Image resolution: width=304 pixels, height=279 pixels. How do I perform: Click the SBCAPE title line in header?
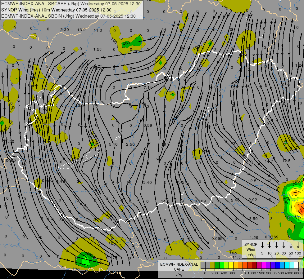[71, 3]
